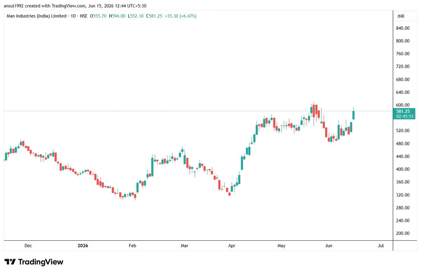Click the Apr label on time axis
Screen dimensions: 421x273
pos(232,246)
